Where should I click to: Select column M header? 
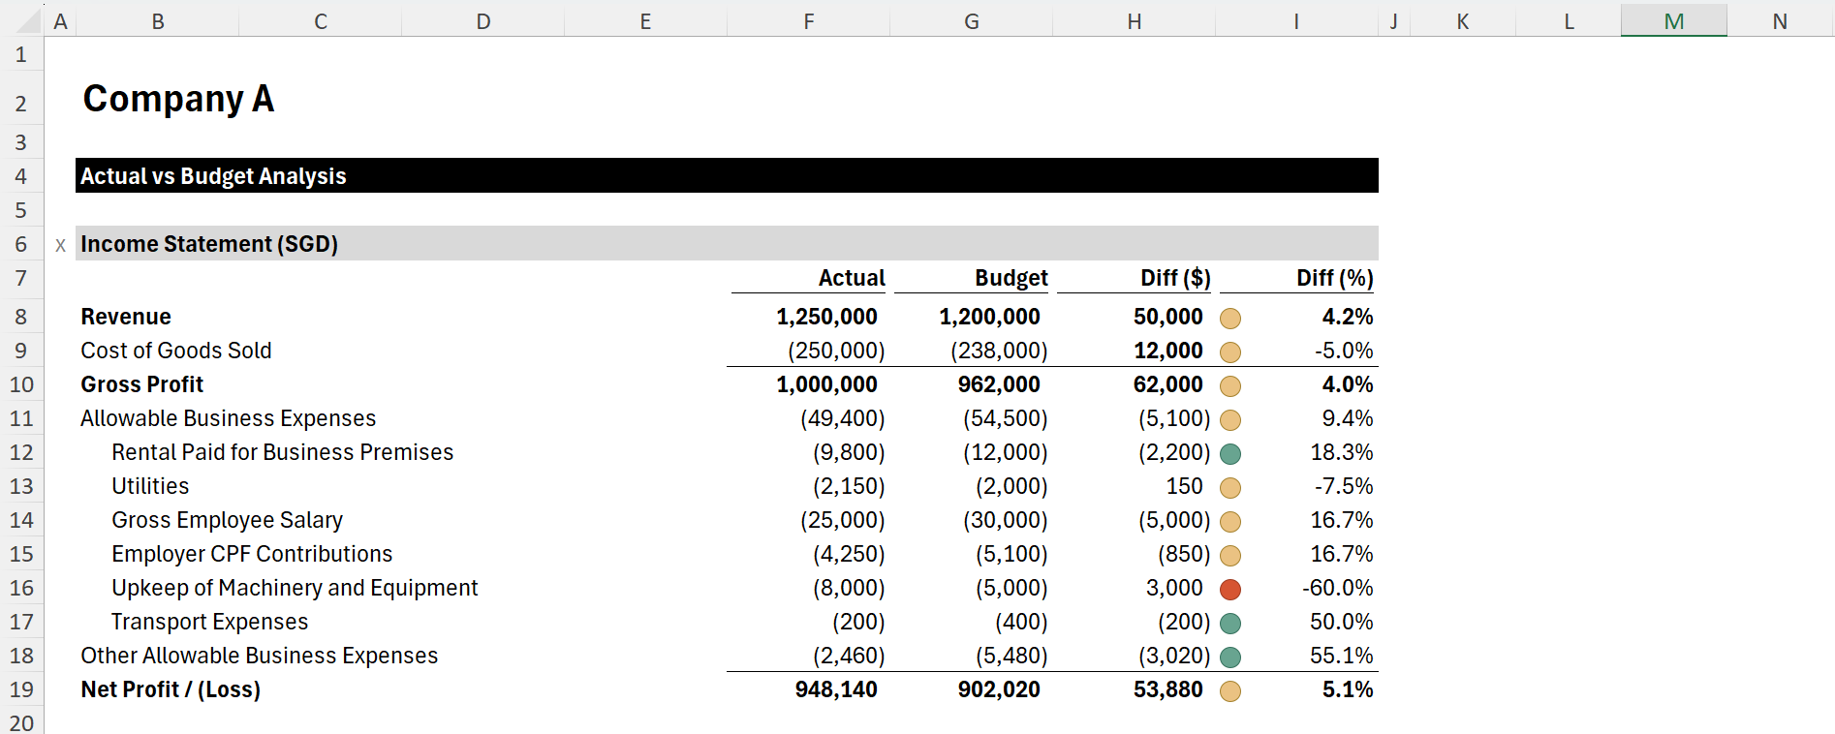1673,20
